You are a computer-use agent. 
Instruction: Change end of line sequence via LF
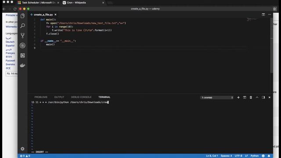pos(246,156)
